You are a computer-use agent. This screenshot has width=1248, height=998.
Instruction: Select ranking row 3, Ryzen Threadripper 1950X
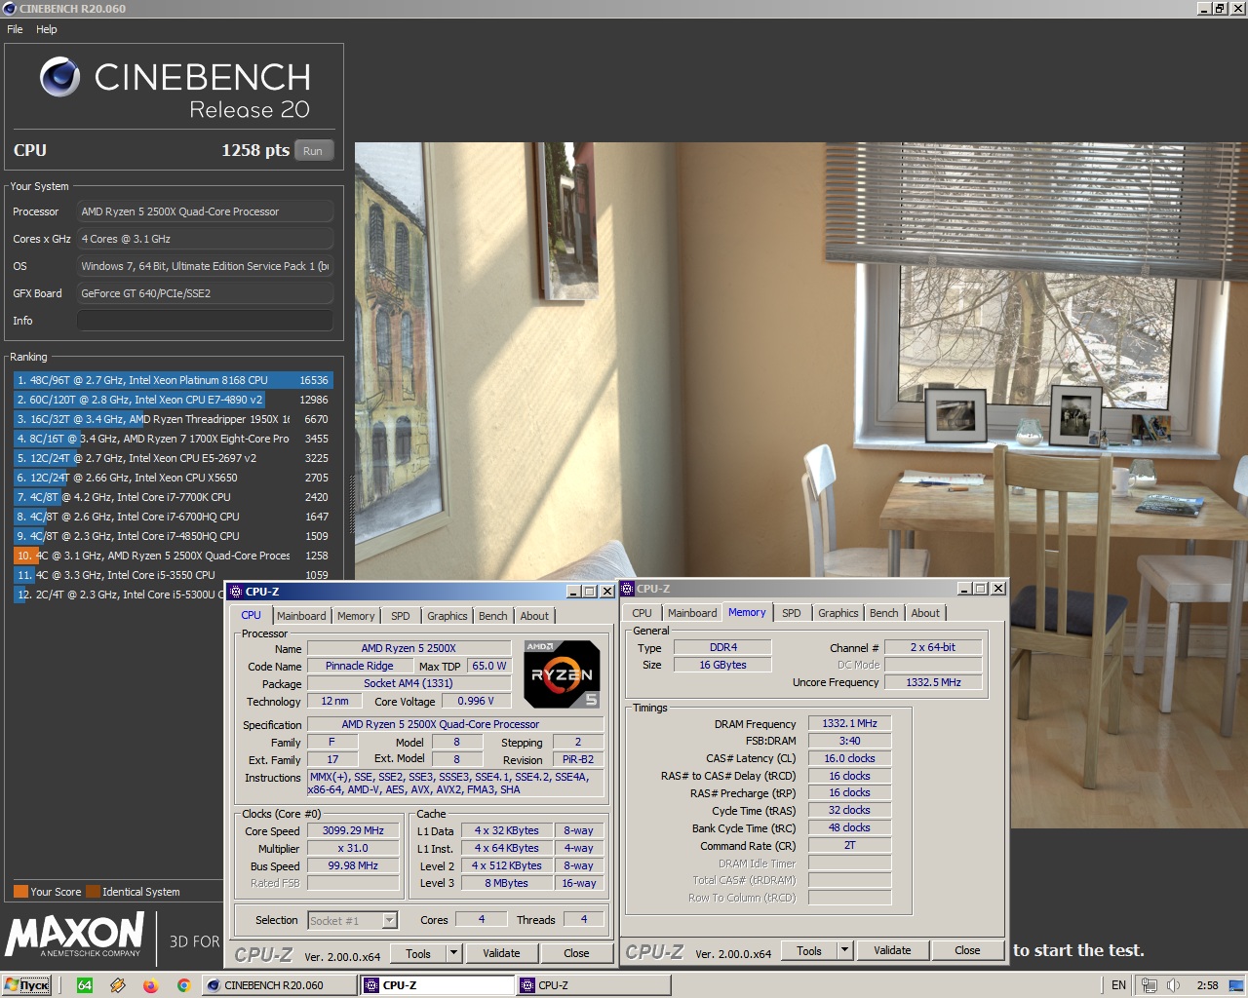click(173, 419)
